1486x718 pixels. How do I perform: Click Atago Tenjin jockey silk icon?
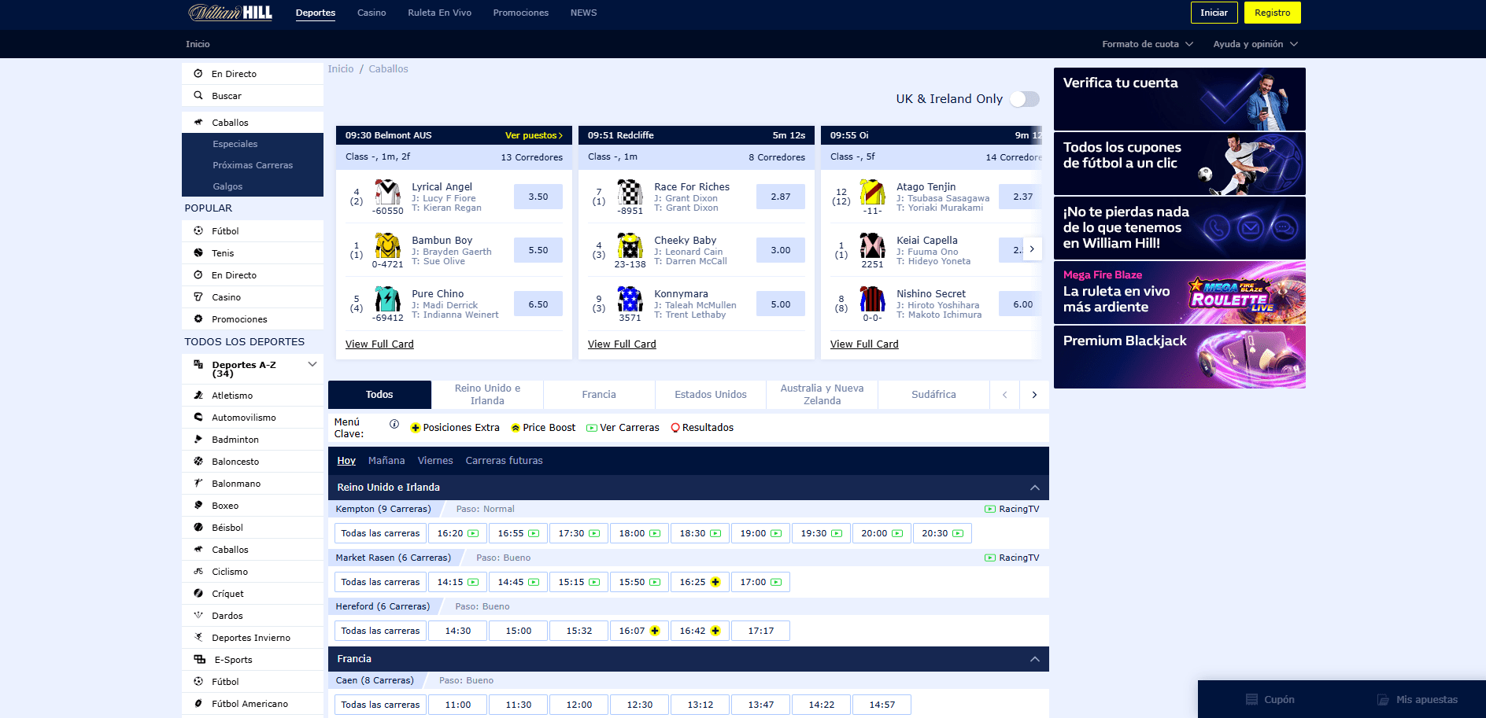pos(872,192)
